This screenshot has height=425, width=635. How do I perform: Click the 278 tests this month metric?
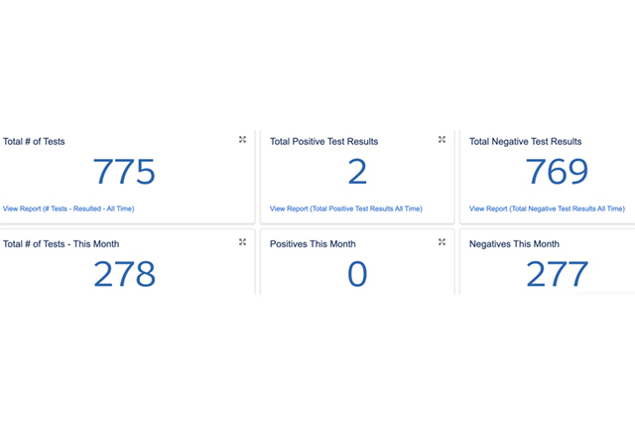click(x=124, y=274)
